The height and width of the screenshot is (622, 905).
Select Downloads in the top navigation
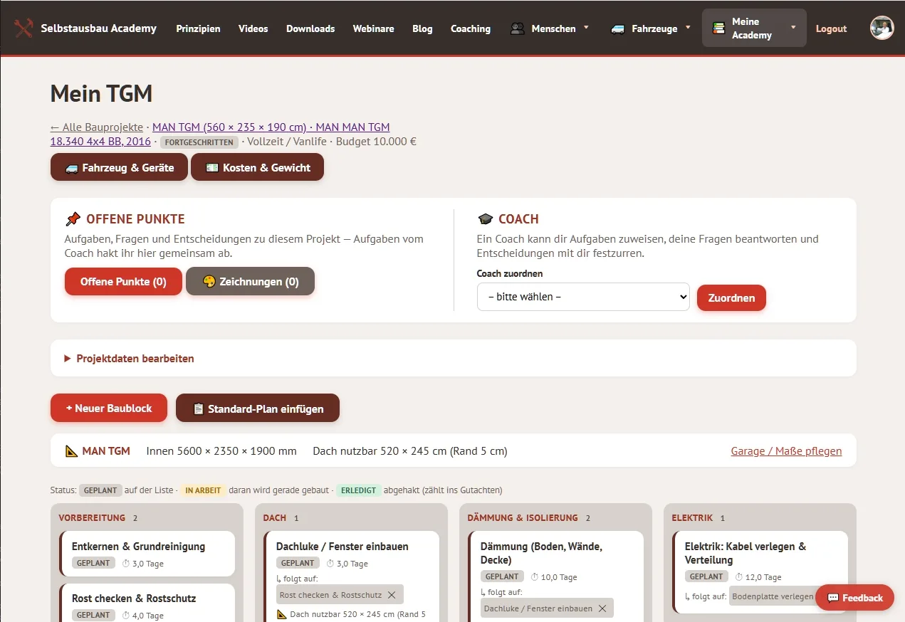click(310, 28)
